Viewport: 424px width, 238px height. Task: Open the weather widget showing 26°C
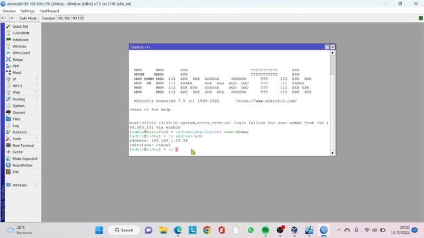point(19,230)
